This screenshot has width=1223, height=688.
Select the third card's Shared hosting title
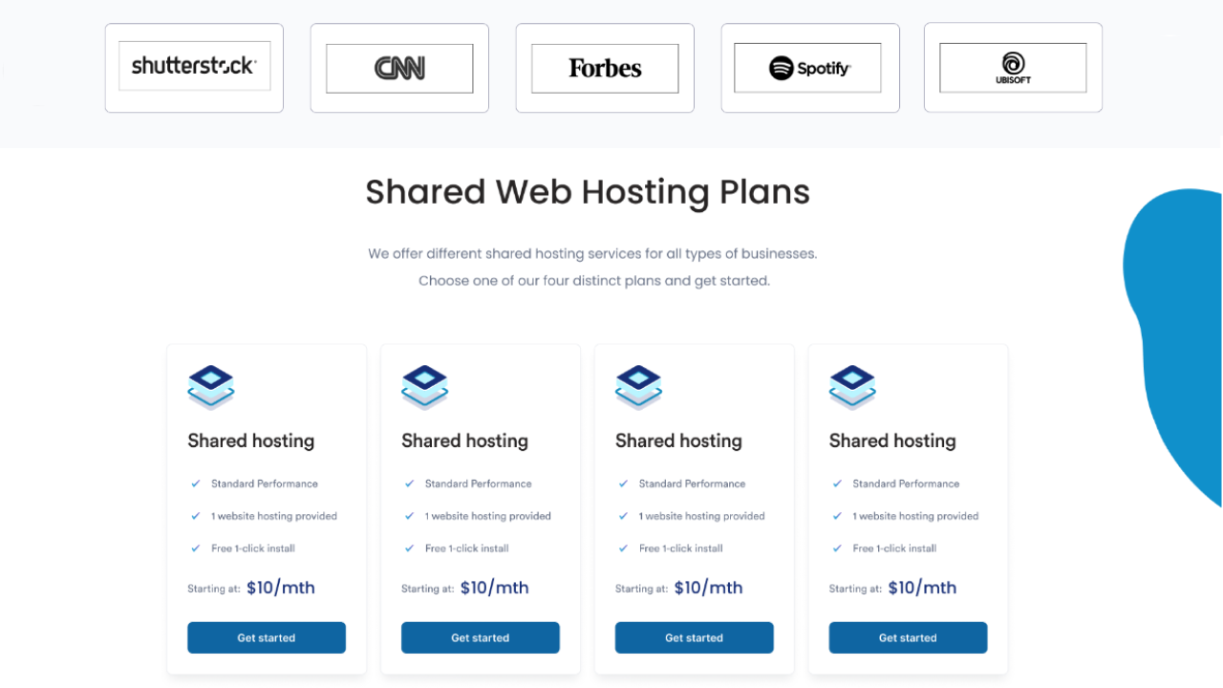(678, 441)
